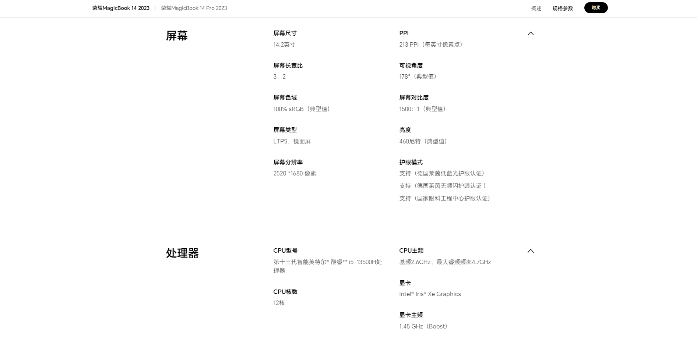Select the 荣耀MagicBook 14 2023 tab
The height and width of the screenshot is (341, 697).
click(121, 8)
